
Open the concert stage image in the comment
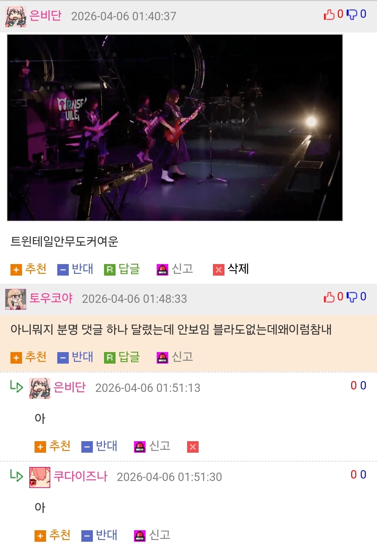[x=175, y=127]
